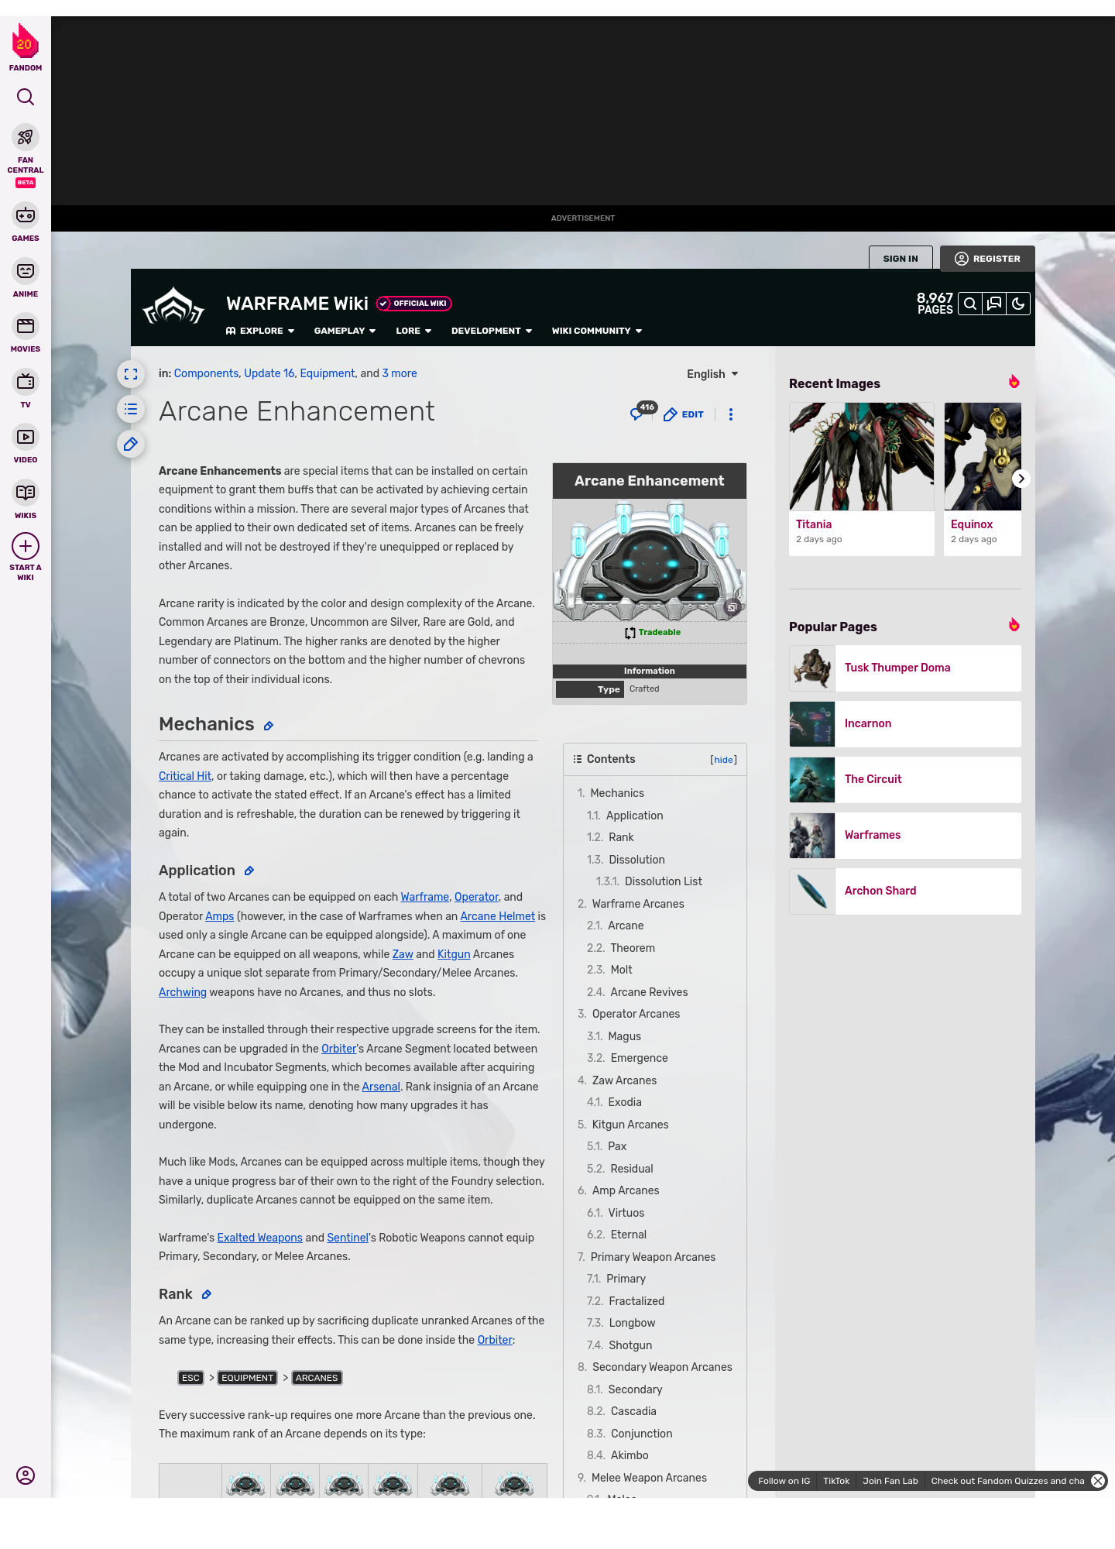Jump to Mechanics in the Contents
1115x1549 pixels.
click(617, 793)
